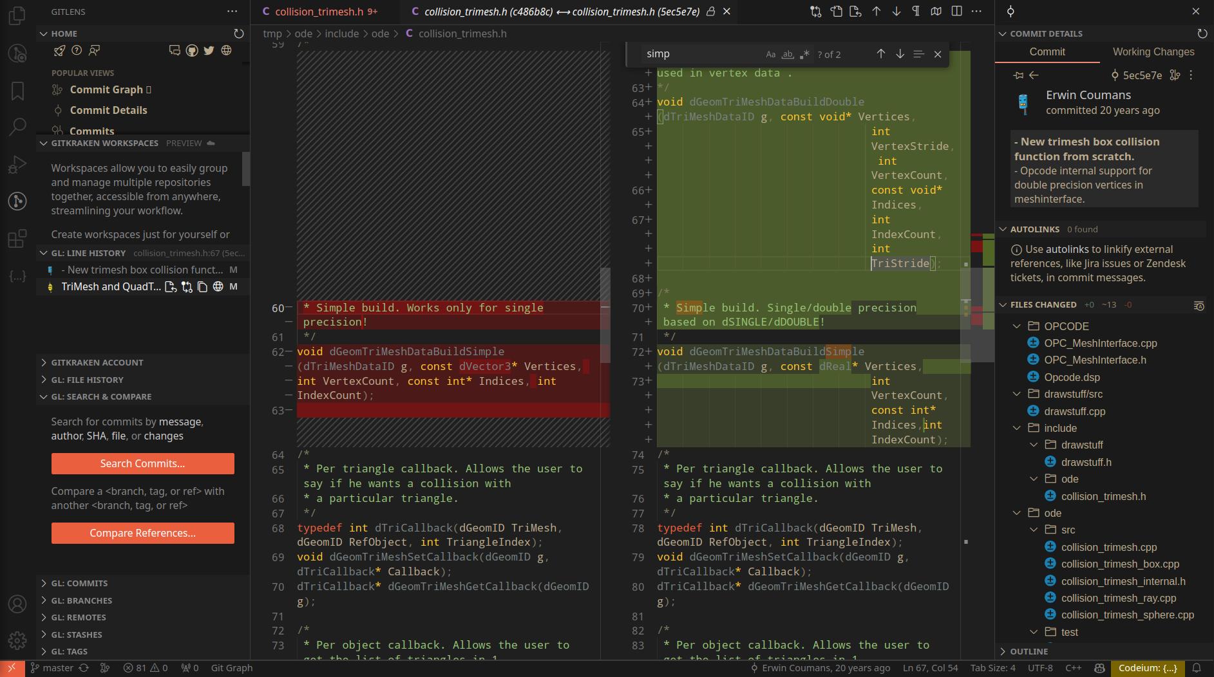Image resolution: width=1214 pixels, height=677 pixels.
Task: Toggle Match Whole Word in find widget
Action: [787, 55]
